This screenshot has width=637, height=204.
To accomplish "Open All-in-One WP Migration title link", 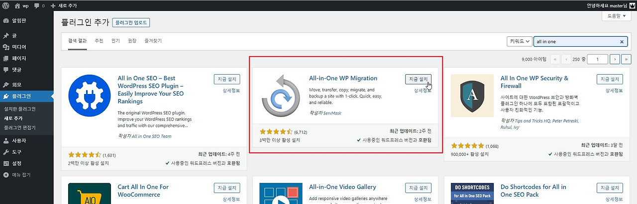I will (x=343, y=78).
